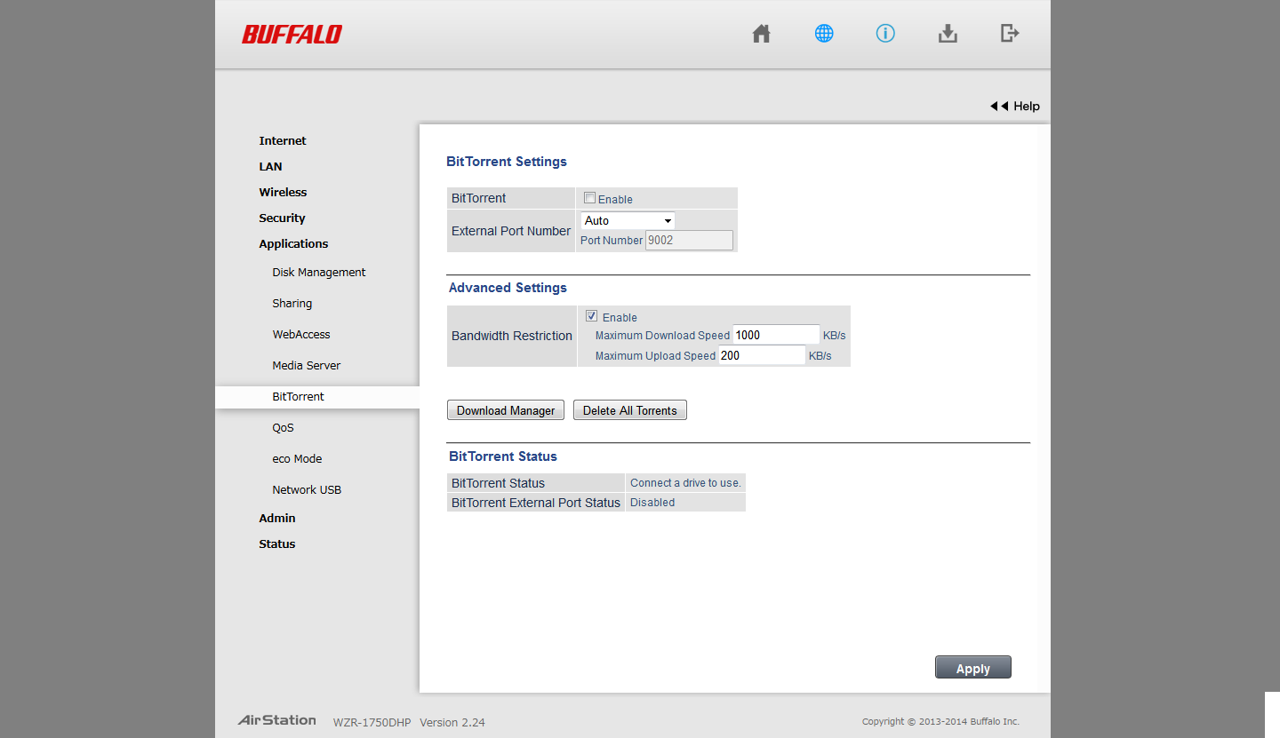Open External Port Number Auto dropdown
The image size is (1280, 738).
click(628, 220)
